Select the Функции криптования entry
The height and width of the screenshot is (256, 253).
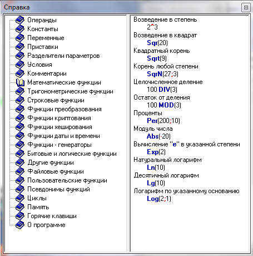pyautogui.click(x=59, y=118)
